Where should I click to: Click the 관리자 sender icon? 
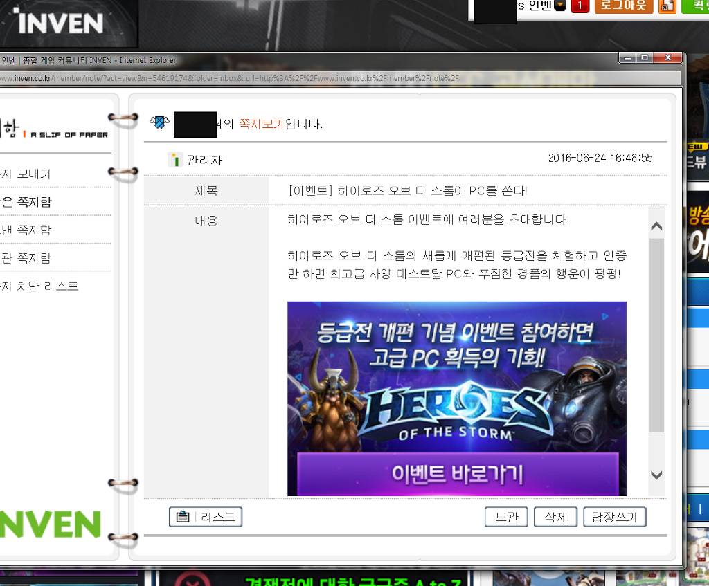coord(175,160)
